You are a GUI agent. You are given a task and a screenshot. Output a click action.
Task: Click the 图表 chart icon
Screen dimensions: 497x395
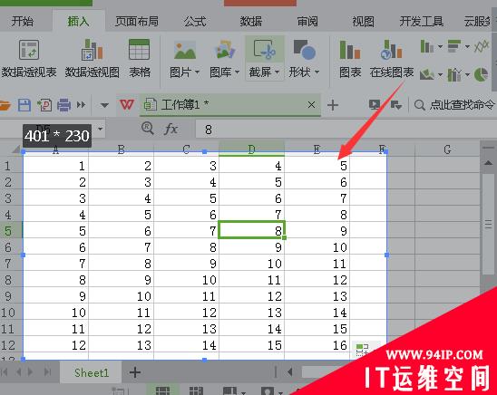coord(350,50)
